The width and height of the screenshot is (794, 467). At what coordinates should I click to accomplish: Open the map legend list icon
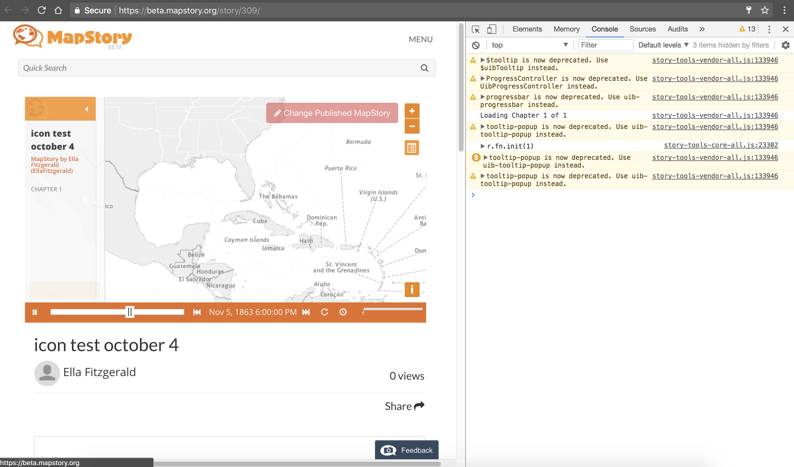click(412, 148)
